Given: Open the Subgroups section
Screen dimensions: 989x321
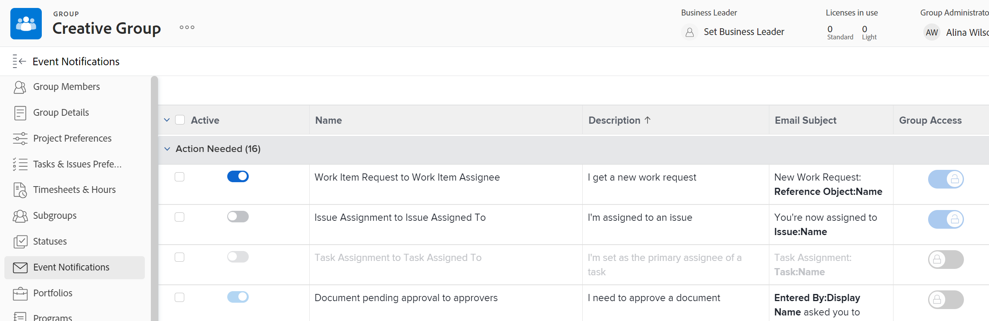Looking at the screenshot, I should tap(55, 216).
